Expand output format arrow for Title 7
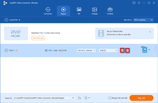Viewport: 158px width, 103px height. (149, 50)
